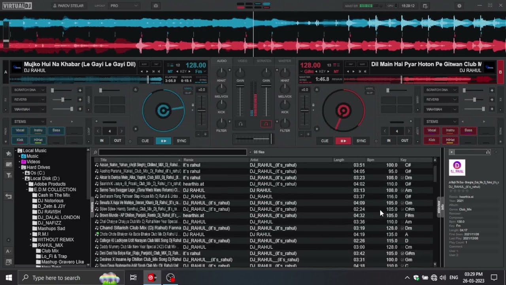The image size is (506, 285).
Task: Toggle deck A VINYL mode
Action: (188, 89)
